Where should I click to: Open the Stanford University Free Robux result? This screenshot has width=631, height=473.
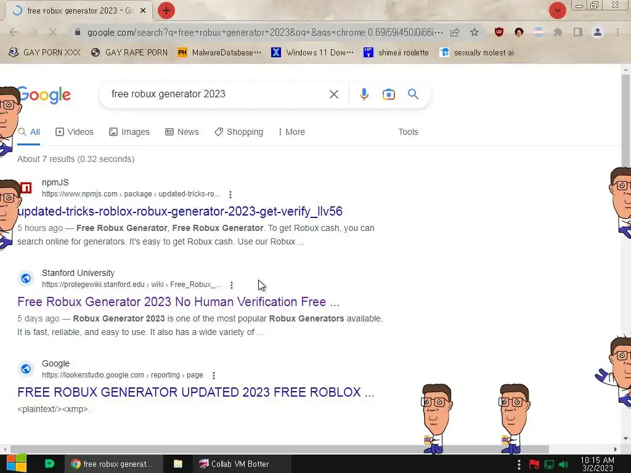tap(178, 302)
